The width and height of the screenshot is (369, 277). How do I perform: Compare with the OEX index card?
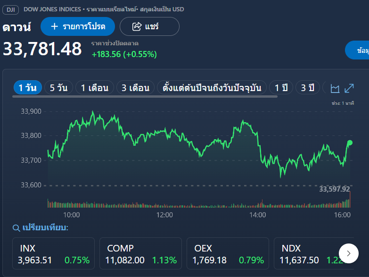point(228,253)
